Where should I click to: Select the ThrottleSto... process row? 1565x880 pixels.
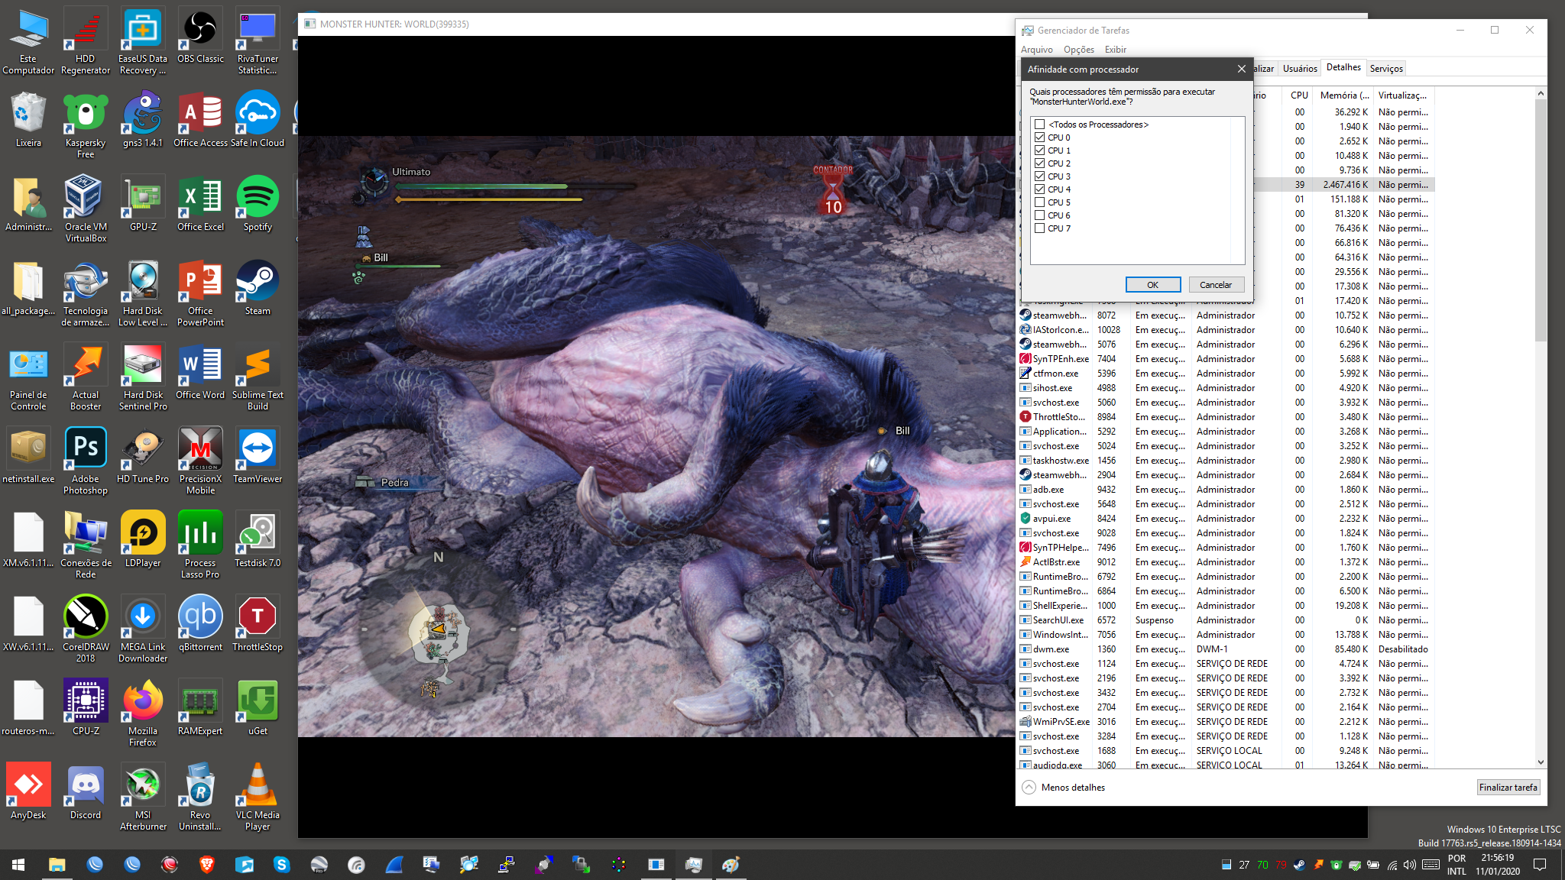(1226, 417)
